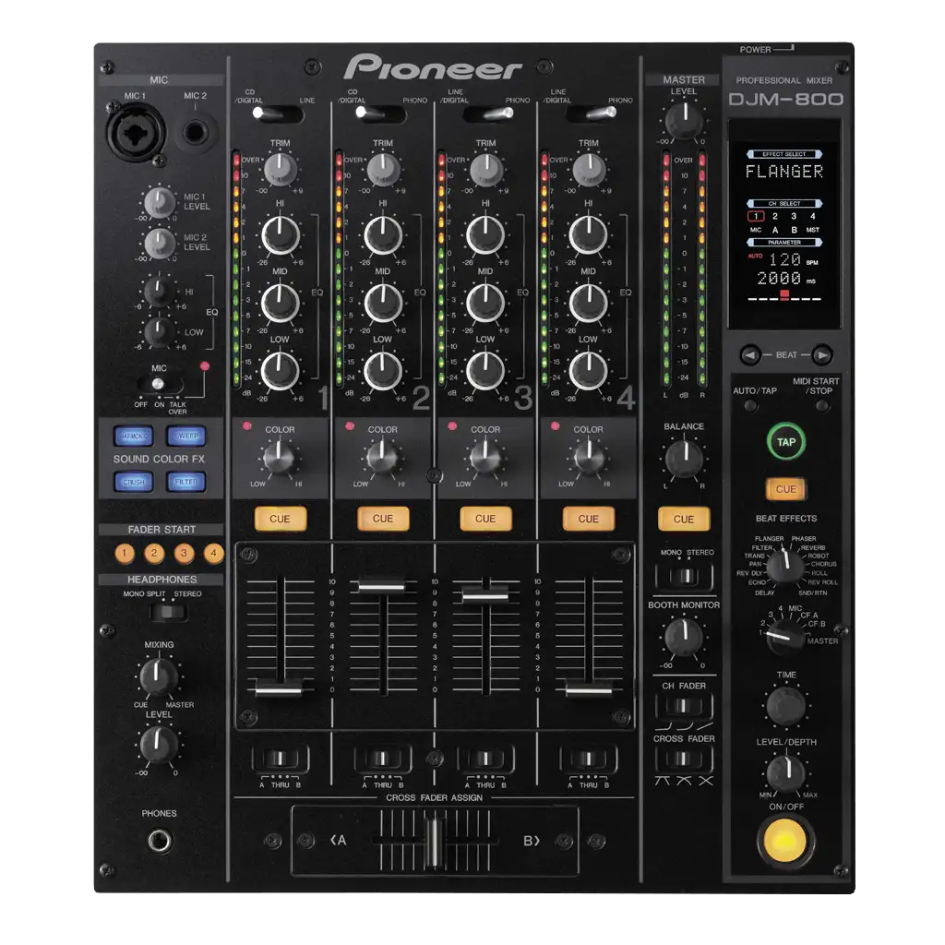The image size is (945, 945).
Task: Flip channel 1 CD/DIGITAL-LINE input switch
Action: coord(278,114)
